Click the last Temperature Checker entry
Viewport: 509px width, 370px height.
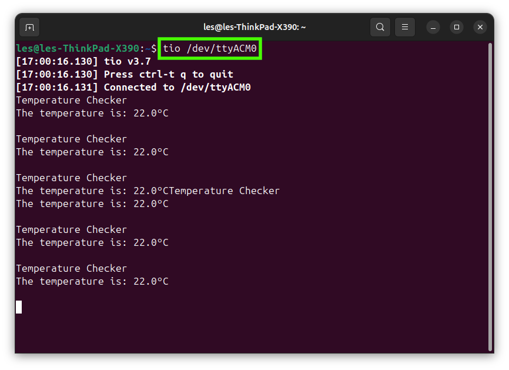71,268
